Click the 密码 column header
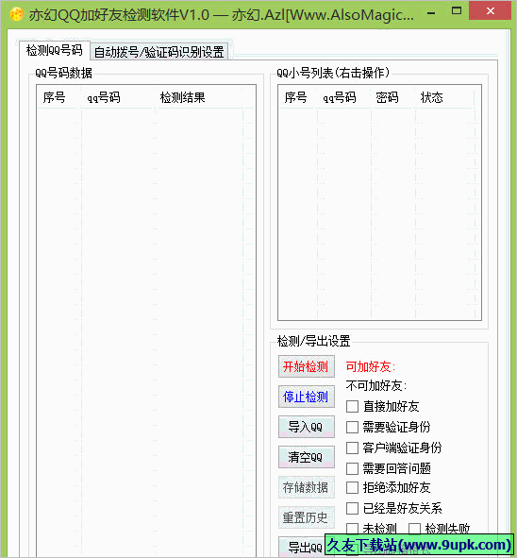 (x=392, y=97)
